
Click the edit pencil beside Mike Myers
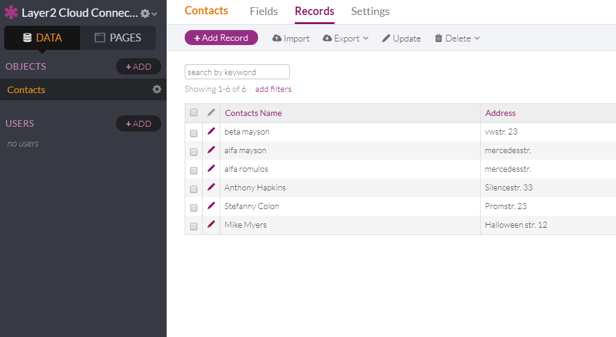pyautogui.click(x=211, y=225)
